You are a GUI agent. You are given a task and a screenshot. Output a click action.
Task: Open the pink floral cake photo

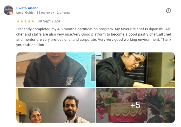pos(135,105)
